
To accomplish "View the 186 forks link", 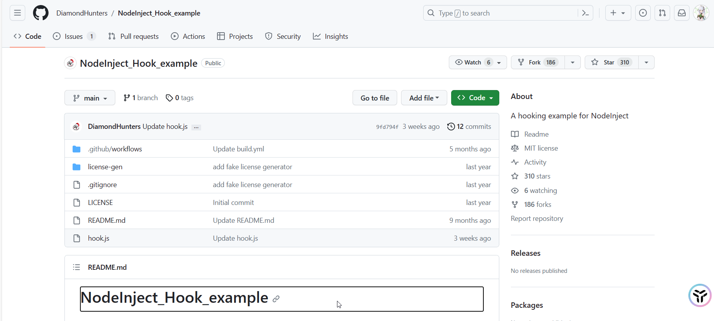I will 531,205.
